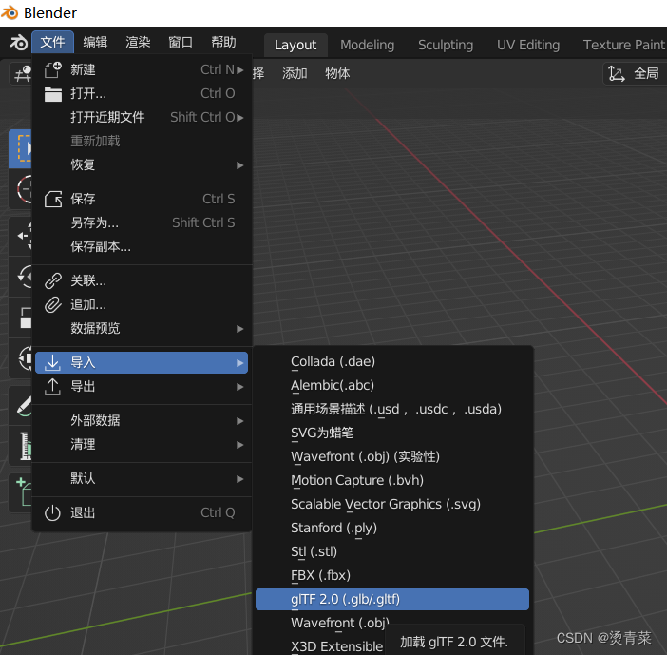667x655 pixels.
Task: Import Wavefront (.obj) (实验性)
Action: [392, 457]
